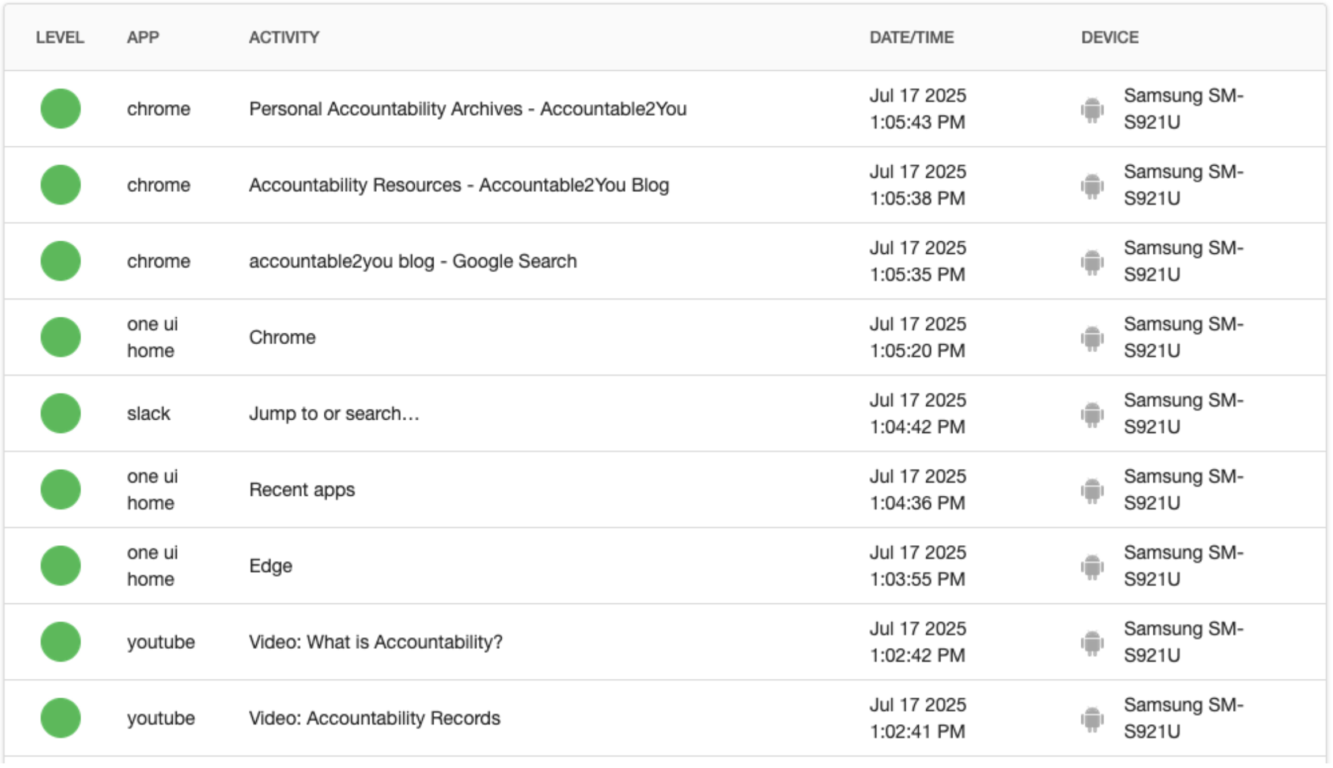
Task: Click 'Samsung SM-S921U' in Personal Accountability Archives row
Action: point(1184,109)
